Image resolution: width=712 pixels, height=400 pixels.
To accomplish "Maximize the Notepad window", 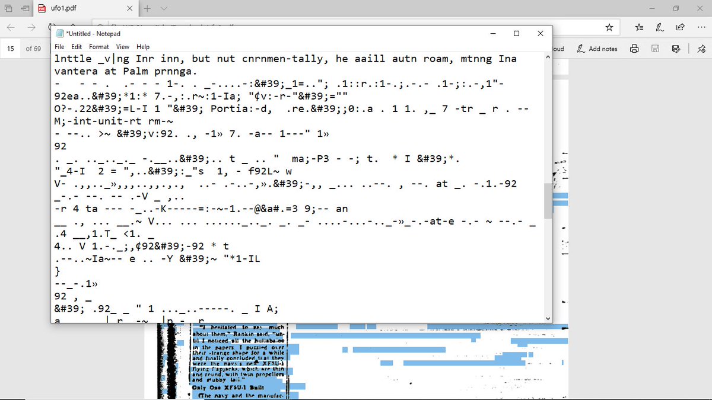I will point(516,33).
